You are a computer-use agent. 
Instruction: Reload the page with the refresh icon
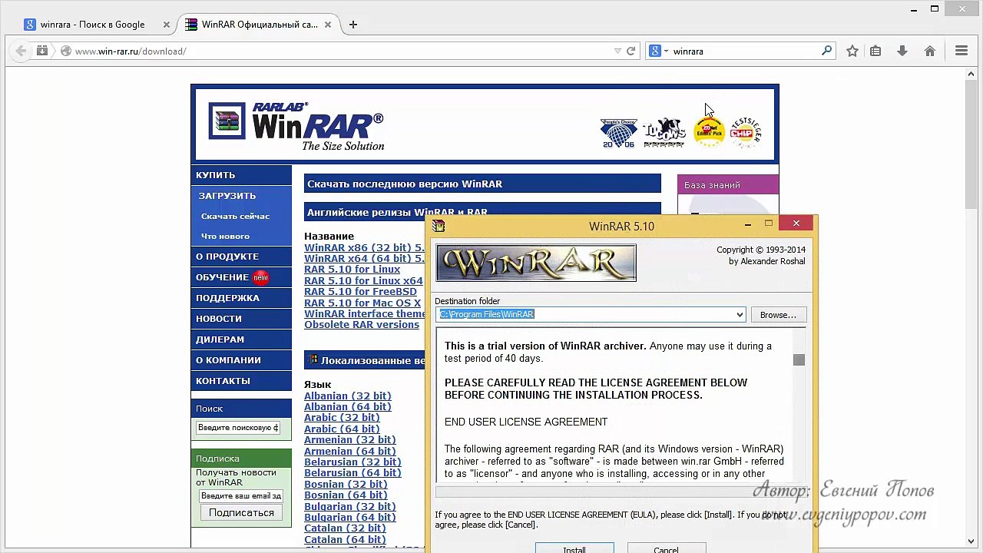631,51
